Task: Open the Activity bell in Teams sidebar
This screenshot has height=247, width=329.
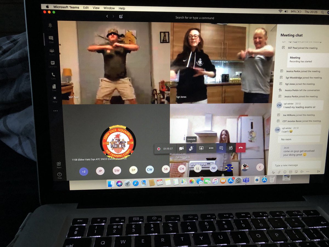Action: [50, 26]
